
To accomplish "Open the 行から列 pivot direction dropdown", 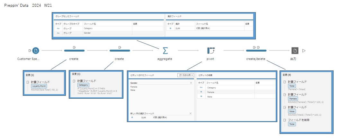I will tap(185, 75).
